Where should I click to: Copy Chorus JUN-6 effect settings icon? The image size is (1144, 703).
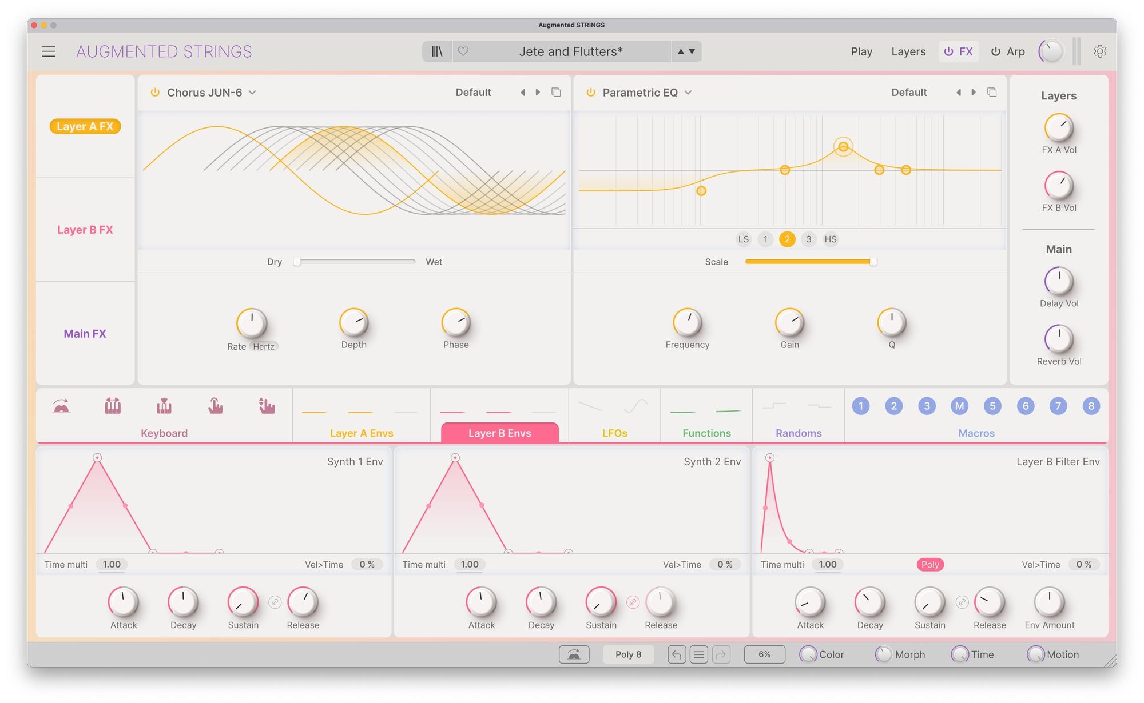556,93
